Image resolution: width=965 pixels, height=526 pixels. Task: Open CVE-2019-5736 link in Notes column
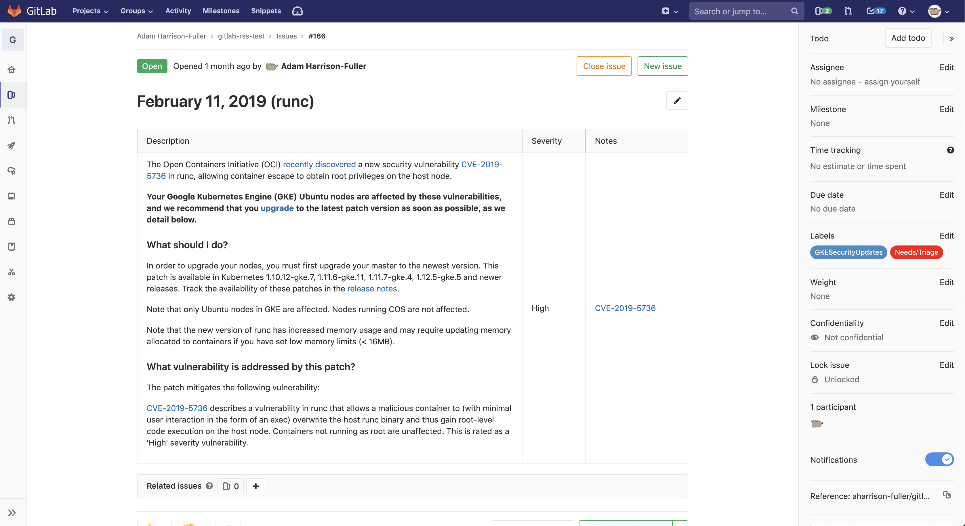click(625, 308)
